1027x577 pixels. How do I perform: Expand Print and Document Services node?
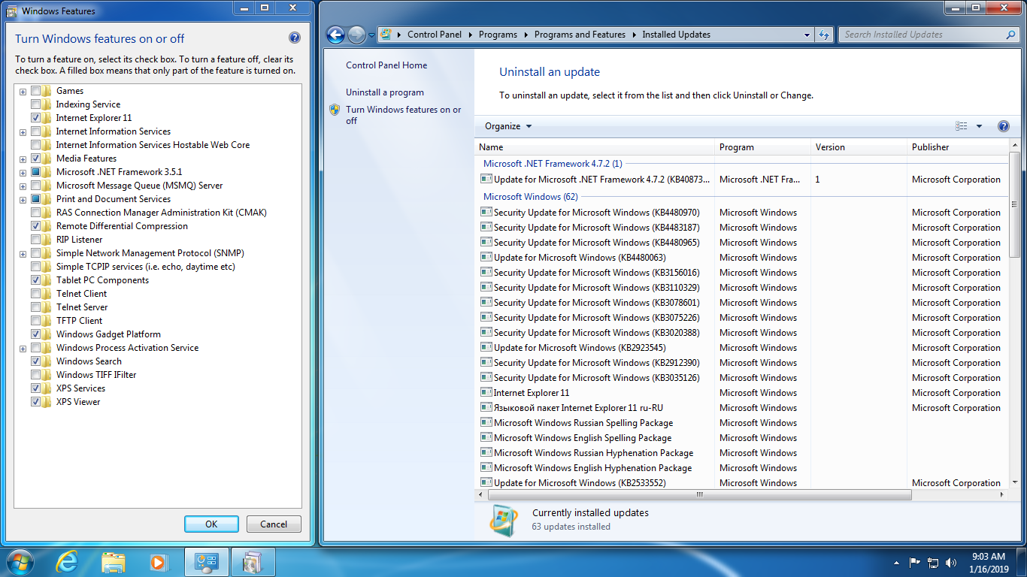point(23,199)
